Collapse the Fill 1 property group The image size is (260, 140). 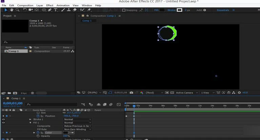(x=30, y=123)
